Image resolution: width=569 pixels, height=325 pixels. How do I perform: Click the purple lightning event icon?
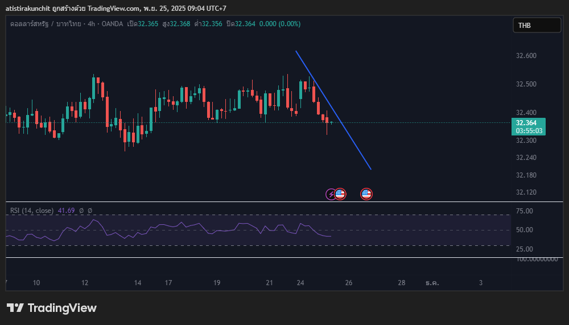tap(331, 195)
